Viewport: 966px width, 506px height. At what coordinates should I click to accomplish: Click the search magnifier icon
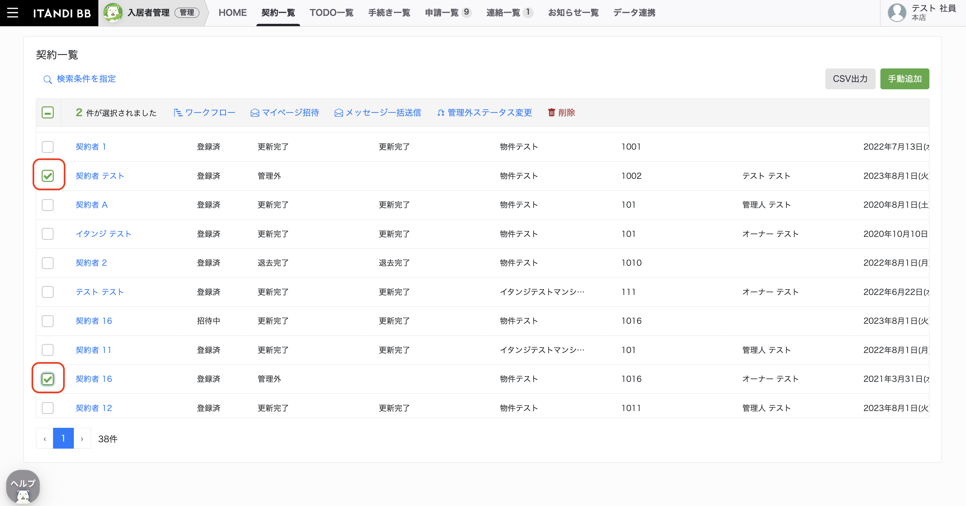click(47, 80)
